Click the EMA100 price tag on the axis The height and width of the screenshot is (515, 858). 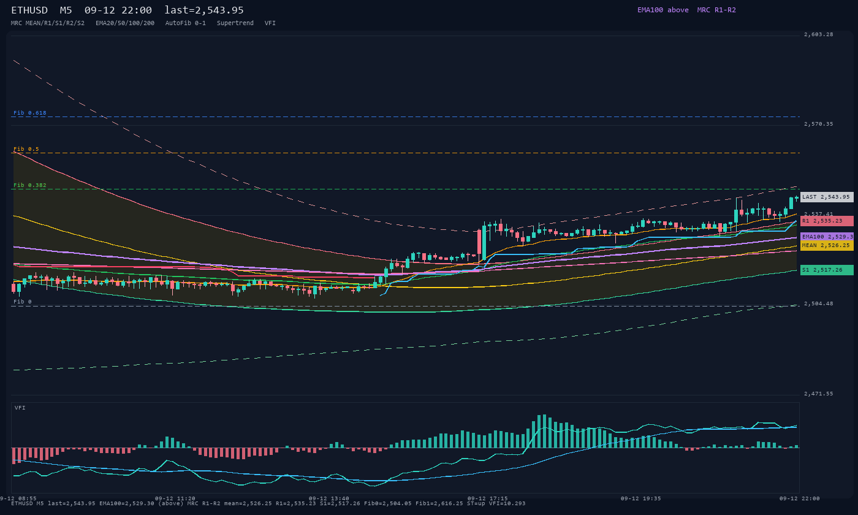(x=827, y=237)
